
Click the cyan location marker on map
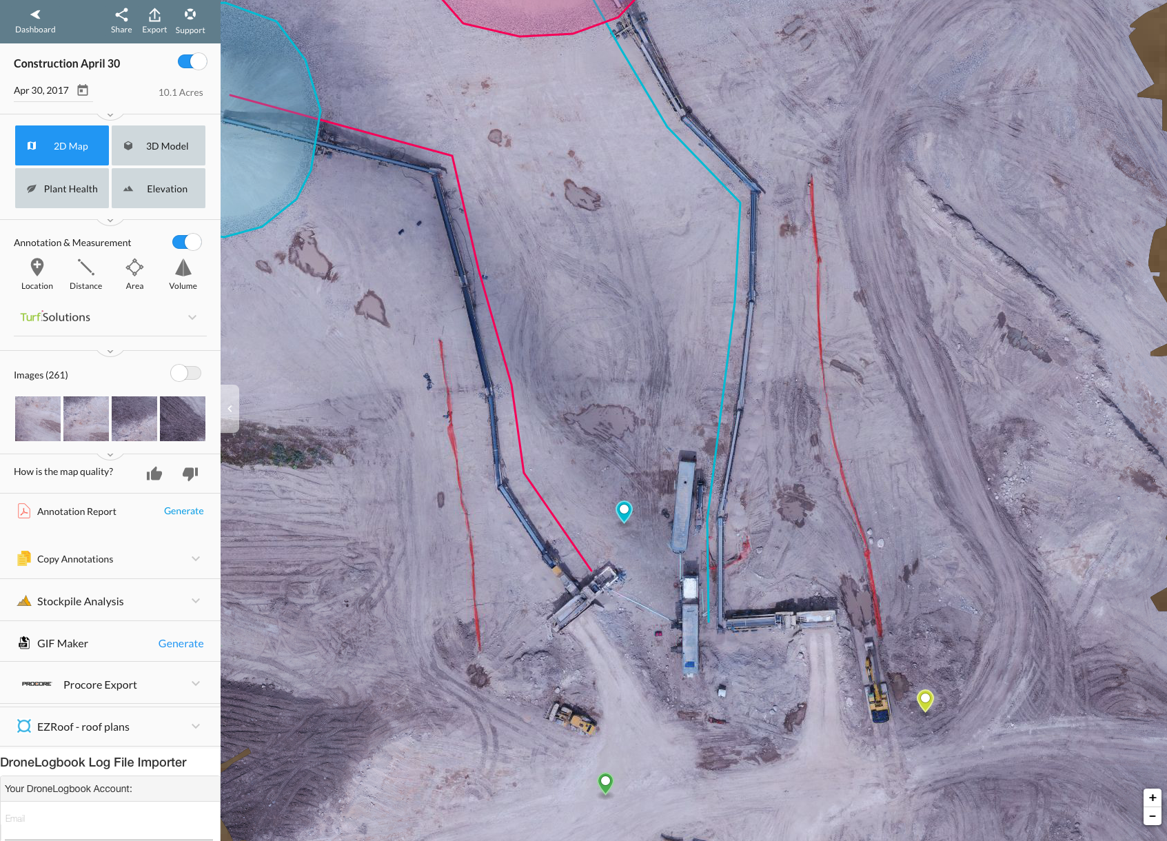[624, 511]
